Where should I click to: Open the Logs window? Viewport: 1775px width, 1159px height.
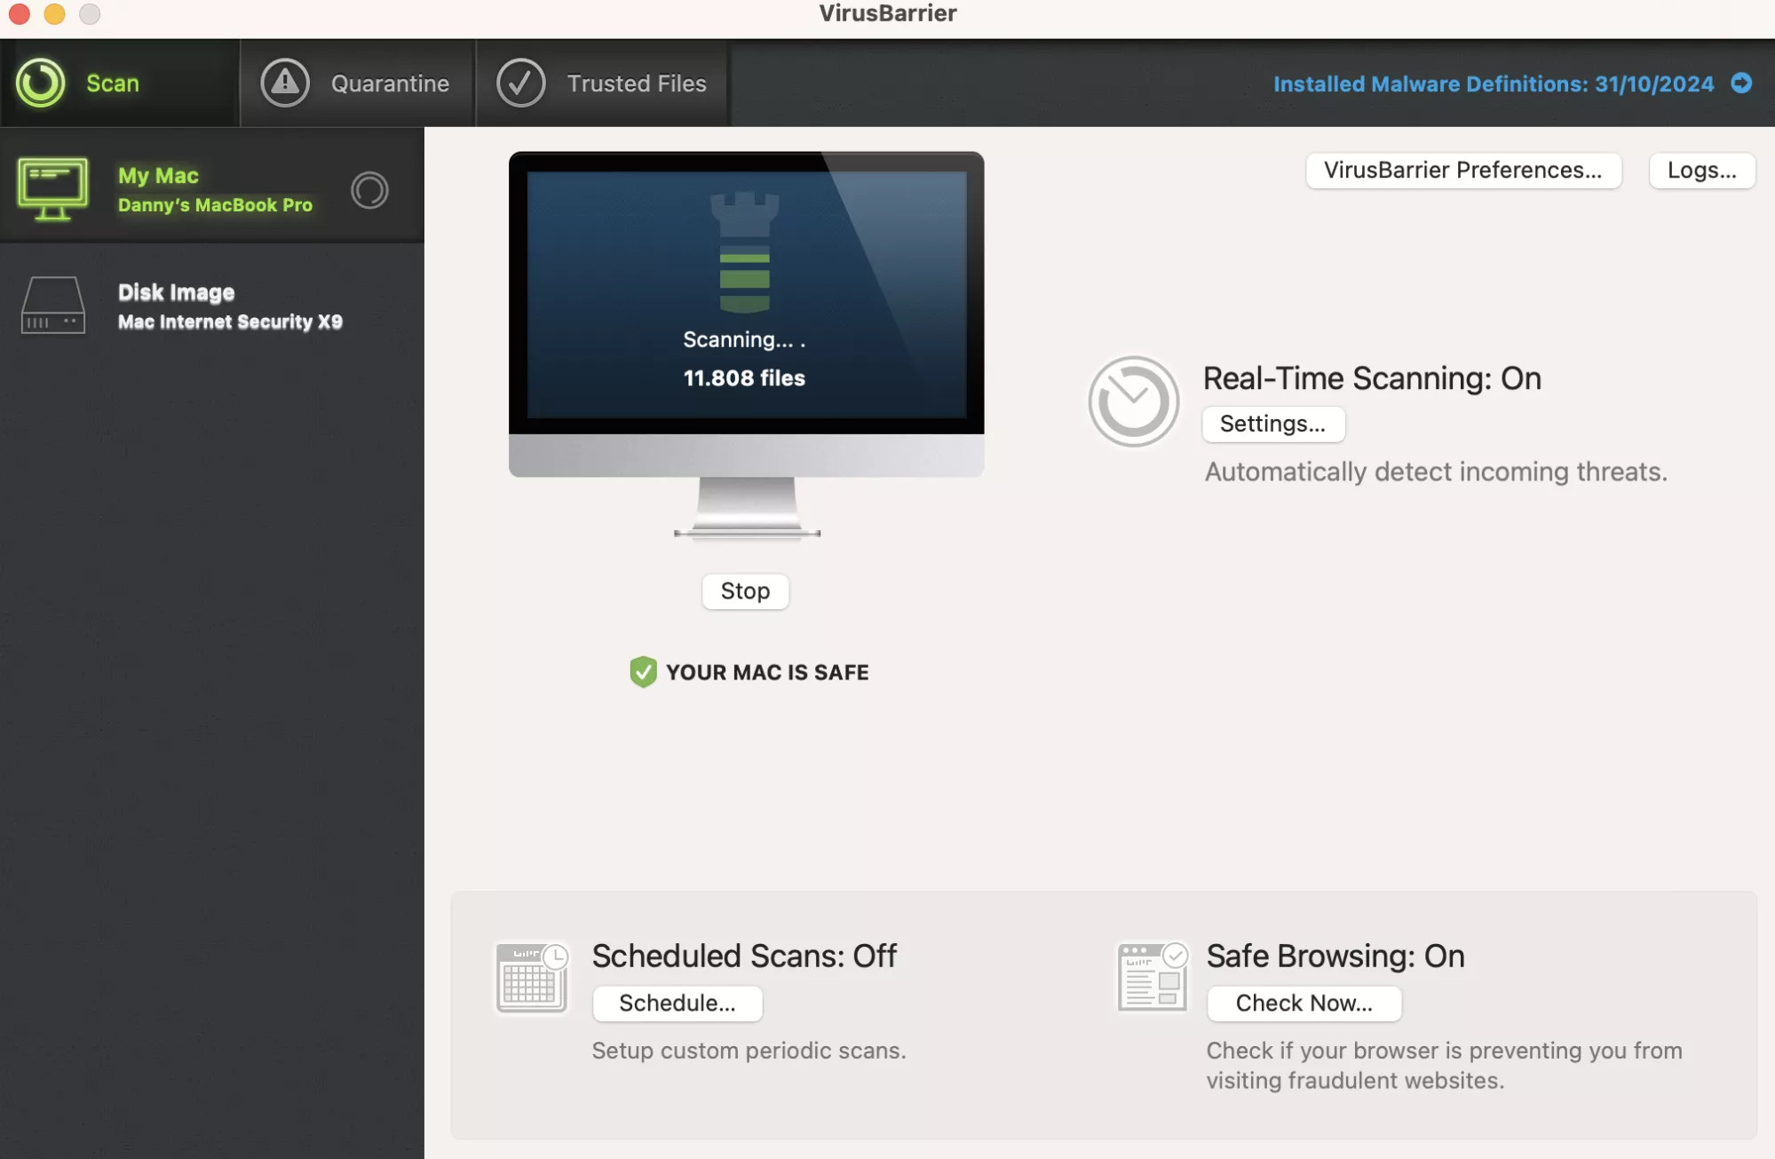click(x=1701, y=171)
